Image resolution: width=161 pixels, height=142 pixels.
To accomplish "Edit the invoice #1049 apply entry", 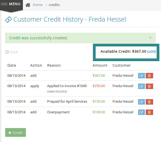I will click(141, 86).
